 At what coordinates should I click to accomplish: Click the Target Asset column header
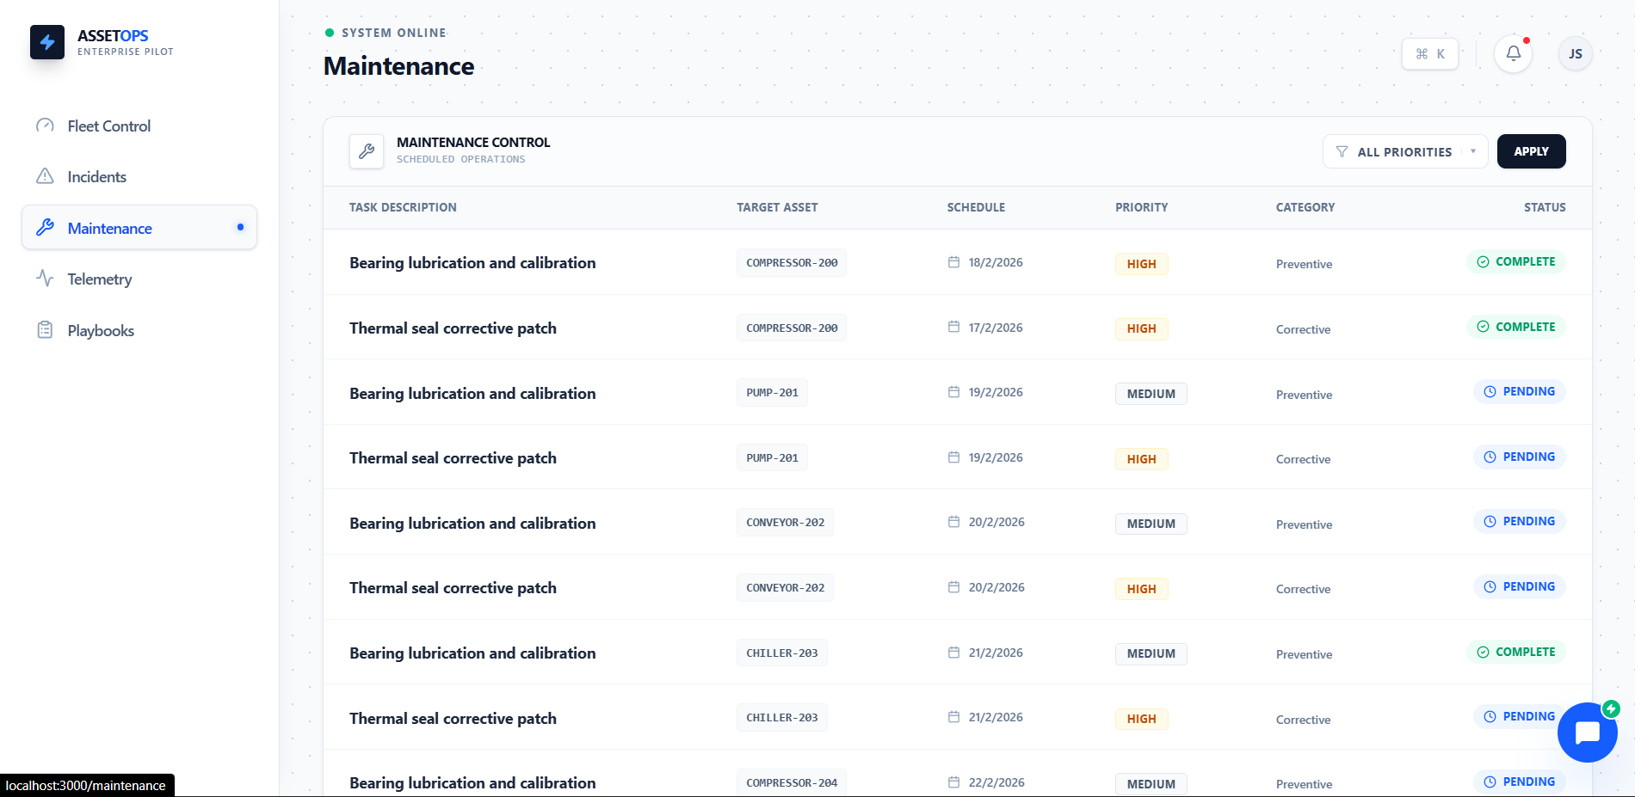coord(777,207)
